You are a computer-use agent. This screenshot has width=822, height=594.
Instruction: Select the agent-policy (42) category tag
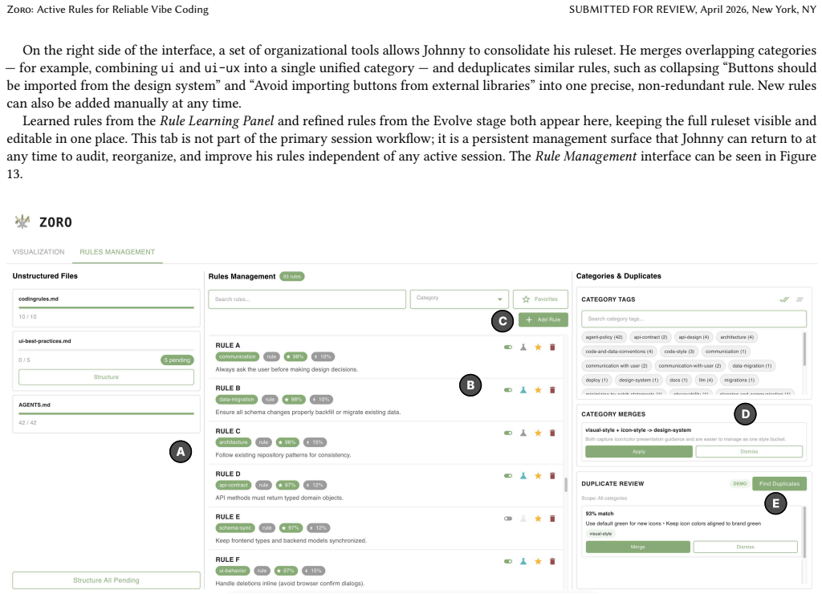604,337
